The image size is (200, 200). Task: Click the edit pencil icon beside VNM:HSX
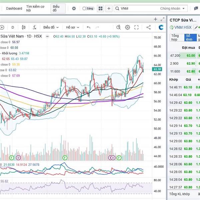[196, 27]
